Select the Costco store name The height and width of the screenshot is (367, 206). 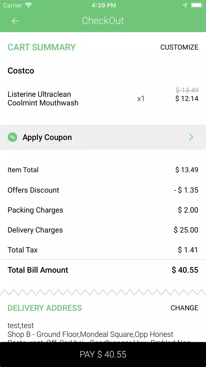(x=21, y=70)
